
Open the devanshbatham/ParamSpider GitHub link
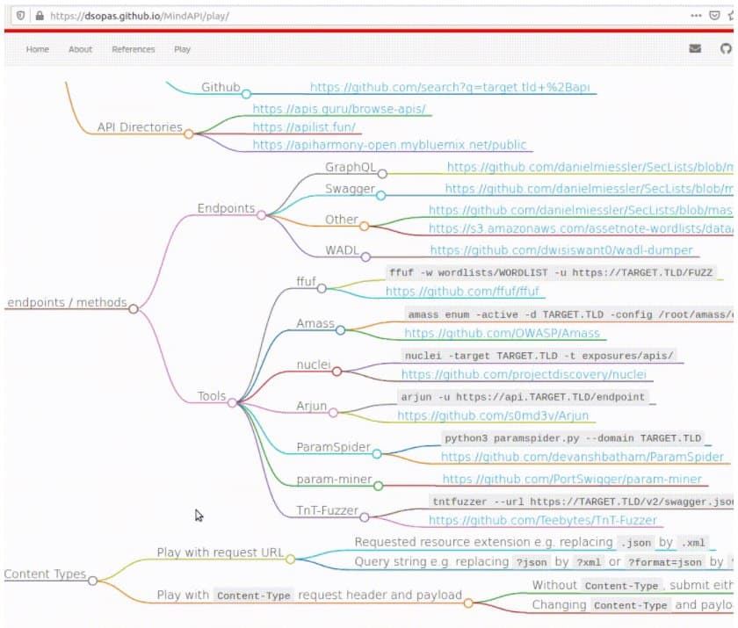(582, 457)
